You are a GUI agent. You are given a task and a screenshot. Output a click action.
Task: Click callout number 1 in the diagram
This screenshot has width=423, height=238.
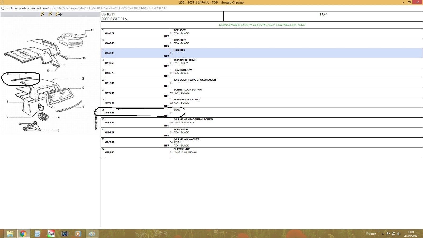(65, 65)
